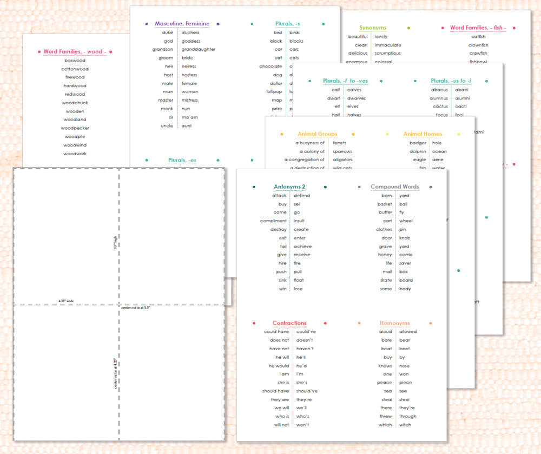Click the orange dot beside Homonyms heading

tap(360, 323)
